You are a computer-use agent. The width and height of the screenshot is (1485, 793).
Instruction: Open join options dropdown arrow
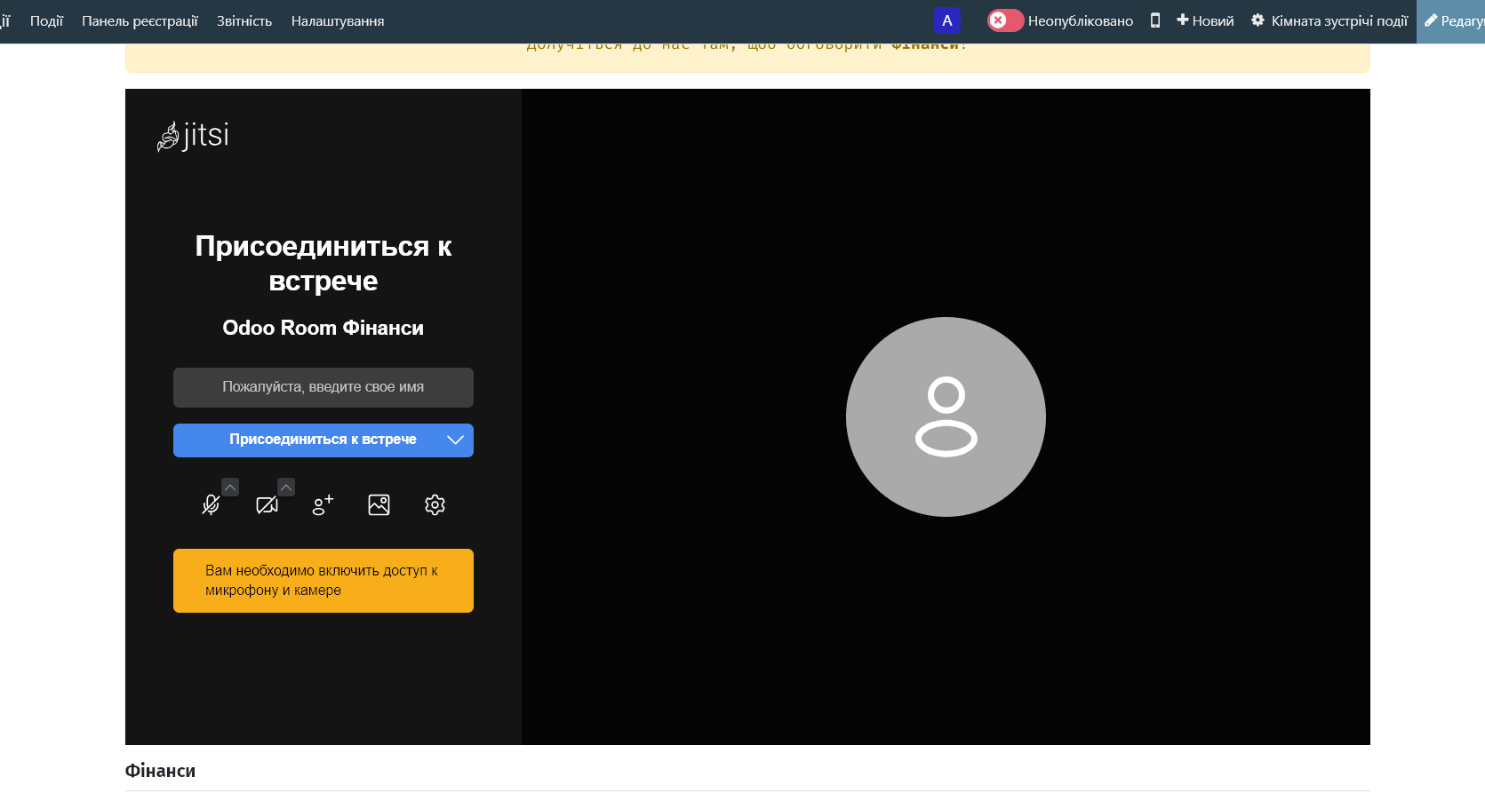[x=455, y=440]
